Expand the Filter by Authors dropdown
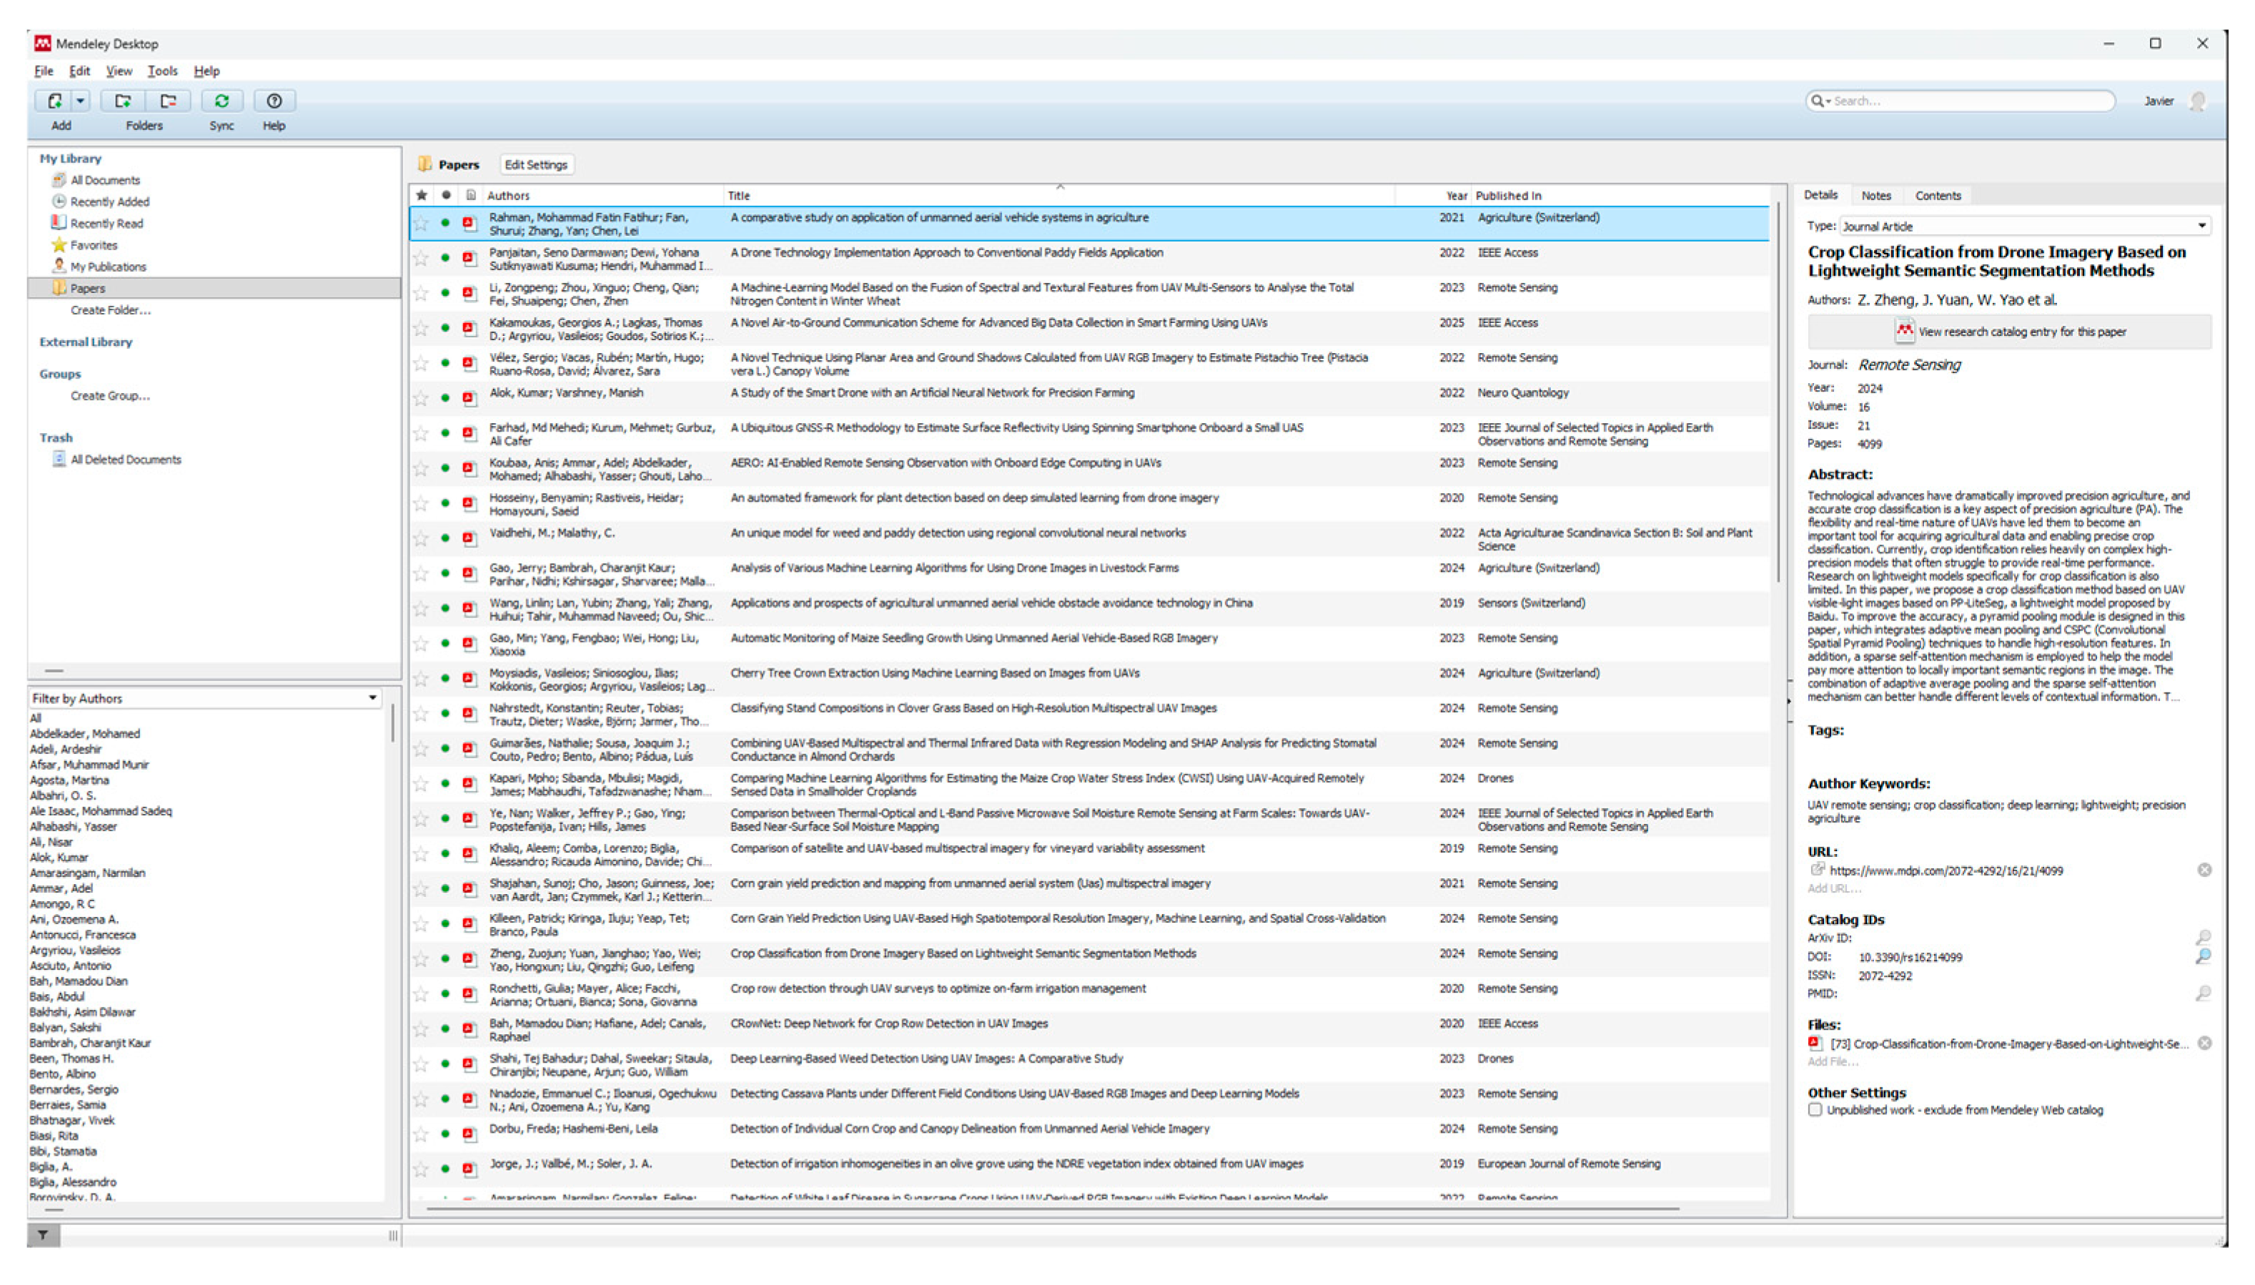Image resolution: width=2255 pixels, height=1285 pixels. tap(372, 698)
